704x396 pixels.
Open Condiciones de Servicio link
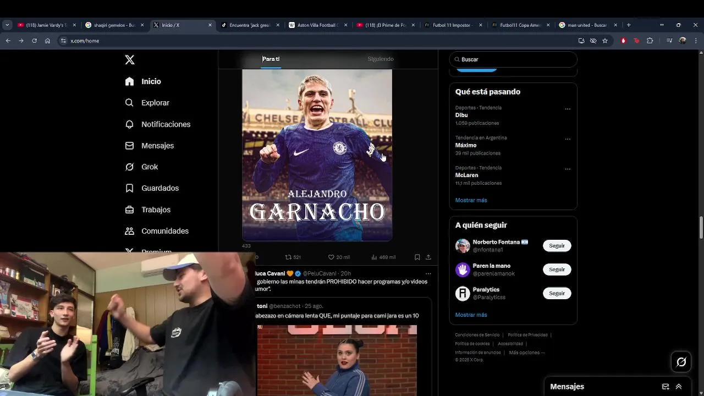tap(477, 335)
